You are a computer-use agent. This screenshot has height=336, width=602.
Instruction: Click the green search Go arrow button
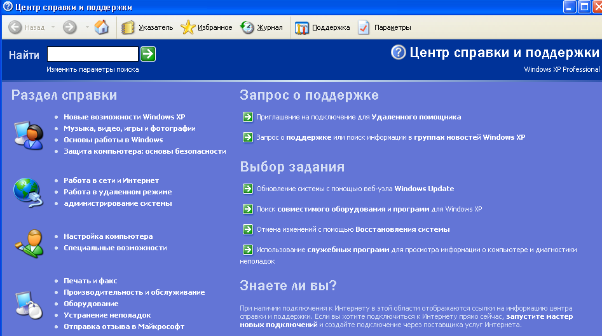148,54
